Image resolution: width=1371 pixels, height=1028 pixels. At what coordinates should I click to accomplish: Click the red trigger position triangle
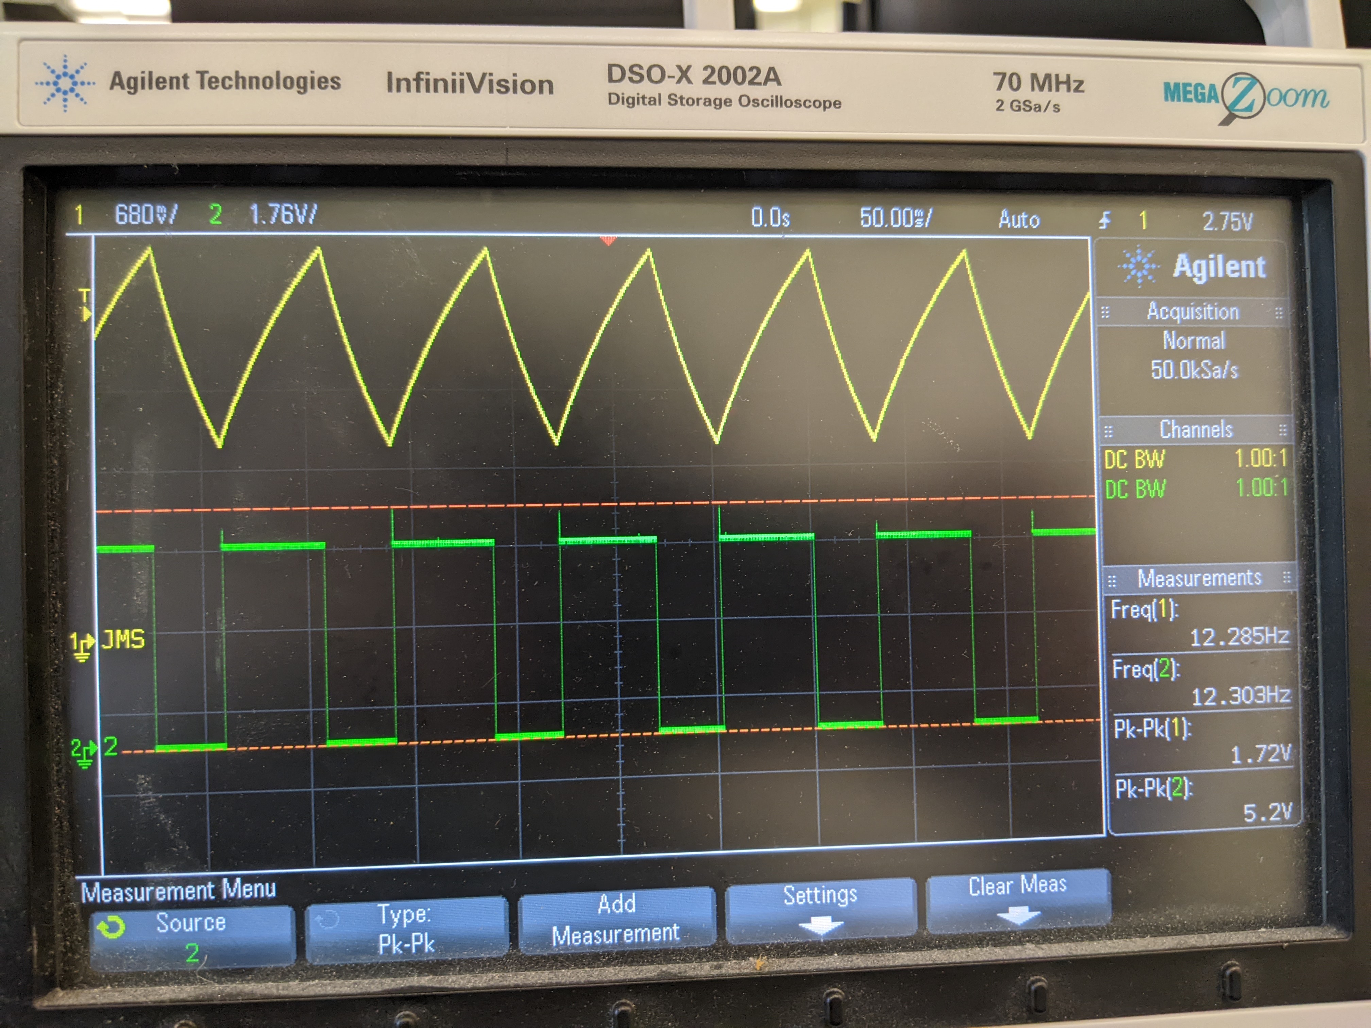click(609, 240)
